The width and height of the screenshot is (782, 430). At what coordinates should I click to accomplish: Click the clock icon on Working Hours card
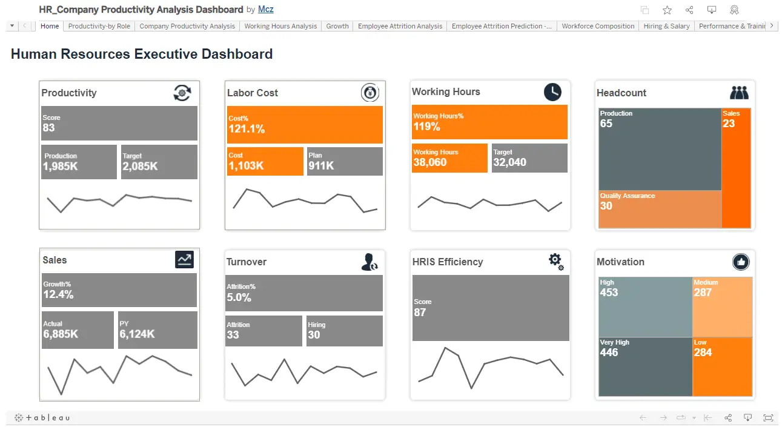coord(552,92)
